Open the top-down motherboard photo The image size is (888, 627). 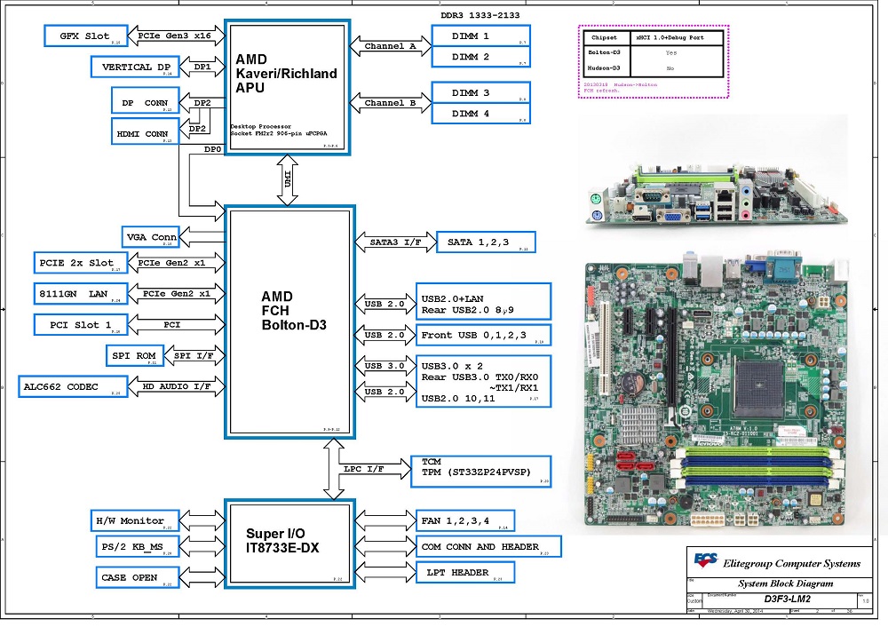717,390
